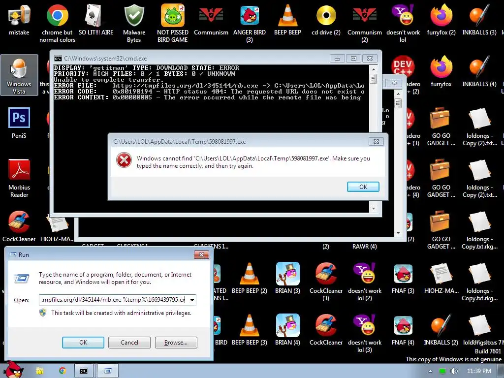Click the angry bird Start button
504x378 pixels.
[x=13, y=370]
